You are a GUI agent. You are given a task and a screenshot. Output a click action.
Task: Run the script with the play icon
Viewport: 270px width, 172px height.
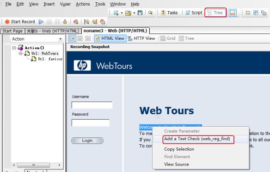[x=41, y=22]
